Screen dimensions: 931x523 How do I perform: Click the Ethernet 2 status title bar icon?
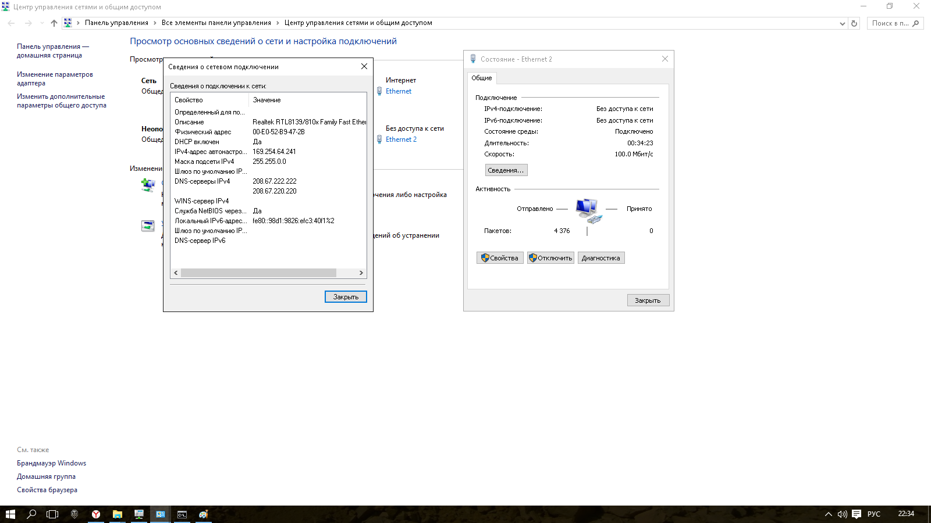click(x=473, y=59)
